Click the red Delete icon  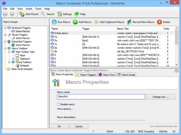(x=159, y=22)
